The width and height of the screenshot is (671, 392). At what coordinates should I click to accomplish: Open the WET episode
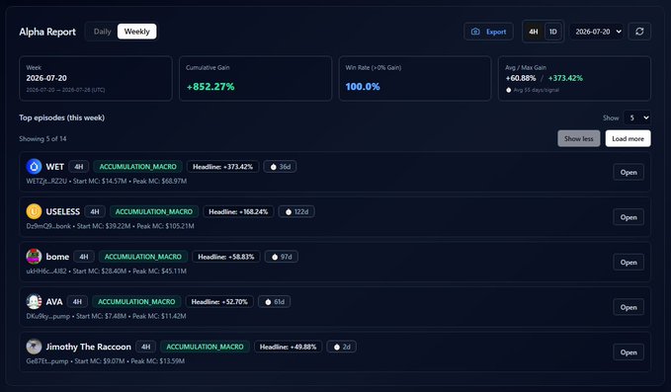point(629,172)
